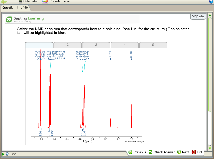Image resolution: width=214 pixels, height=160 pixels.
Task: Expand the Hint panel arrow
Action: coord(3,154)
